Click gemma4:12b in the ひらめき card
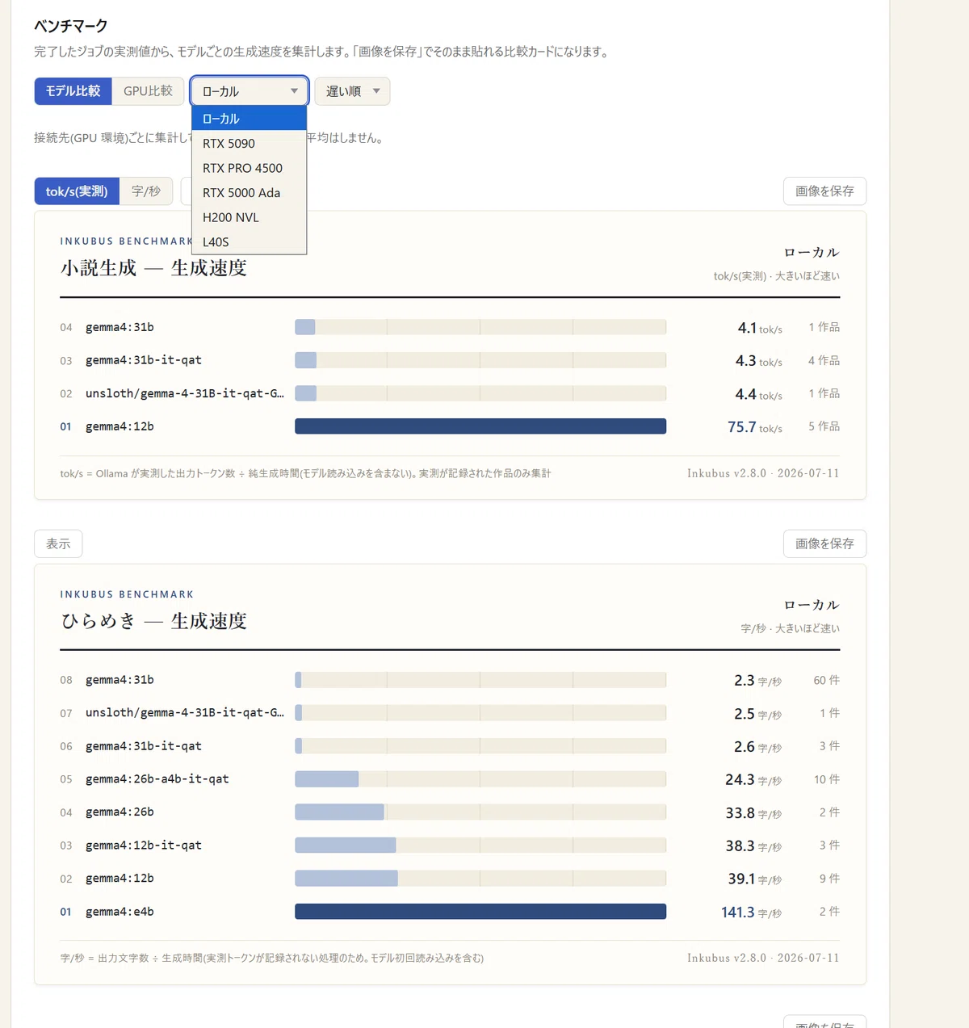Viewport: 969px width, 1028px height. (x=120, y=879)
